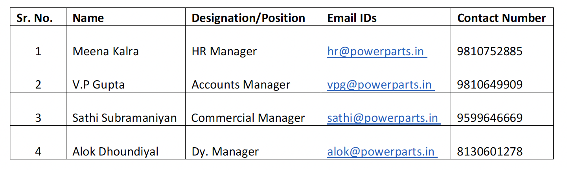Select the Contact Number column header
567x170 pixels.
[x=502, y=18]
